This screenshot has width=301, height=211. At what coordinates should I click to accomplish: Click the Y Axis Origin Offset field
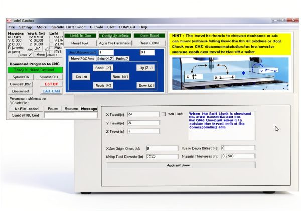[238, 148]
